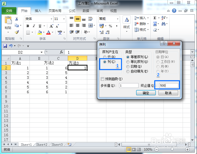197x154 pixels.
Task: Confirm series dialog with 确定
Action: click(x=146, y=93)
